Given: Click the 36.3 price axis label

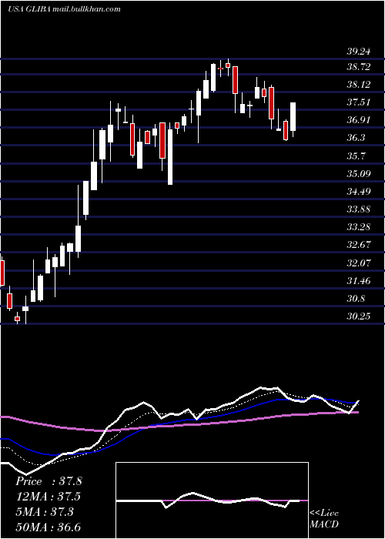Looking at the screenshot, I should (356, 138).
